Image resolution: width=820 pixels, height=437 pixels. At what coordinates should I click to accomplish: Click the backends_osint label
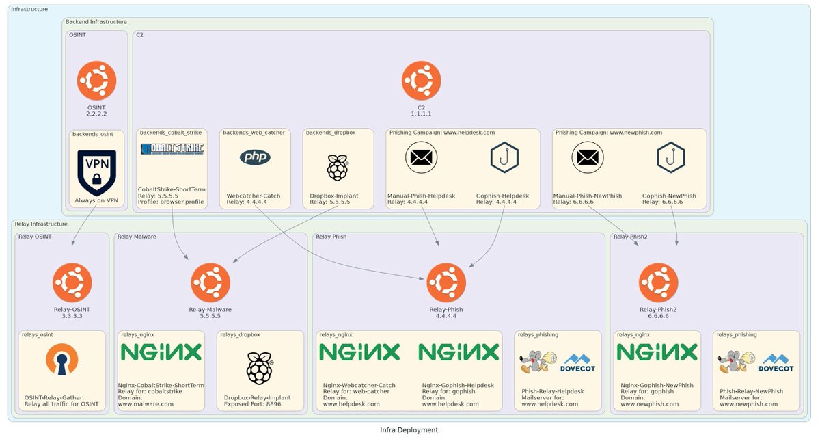coord(93,133)
